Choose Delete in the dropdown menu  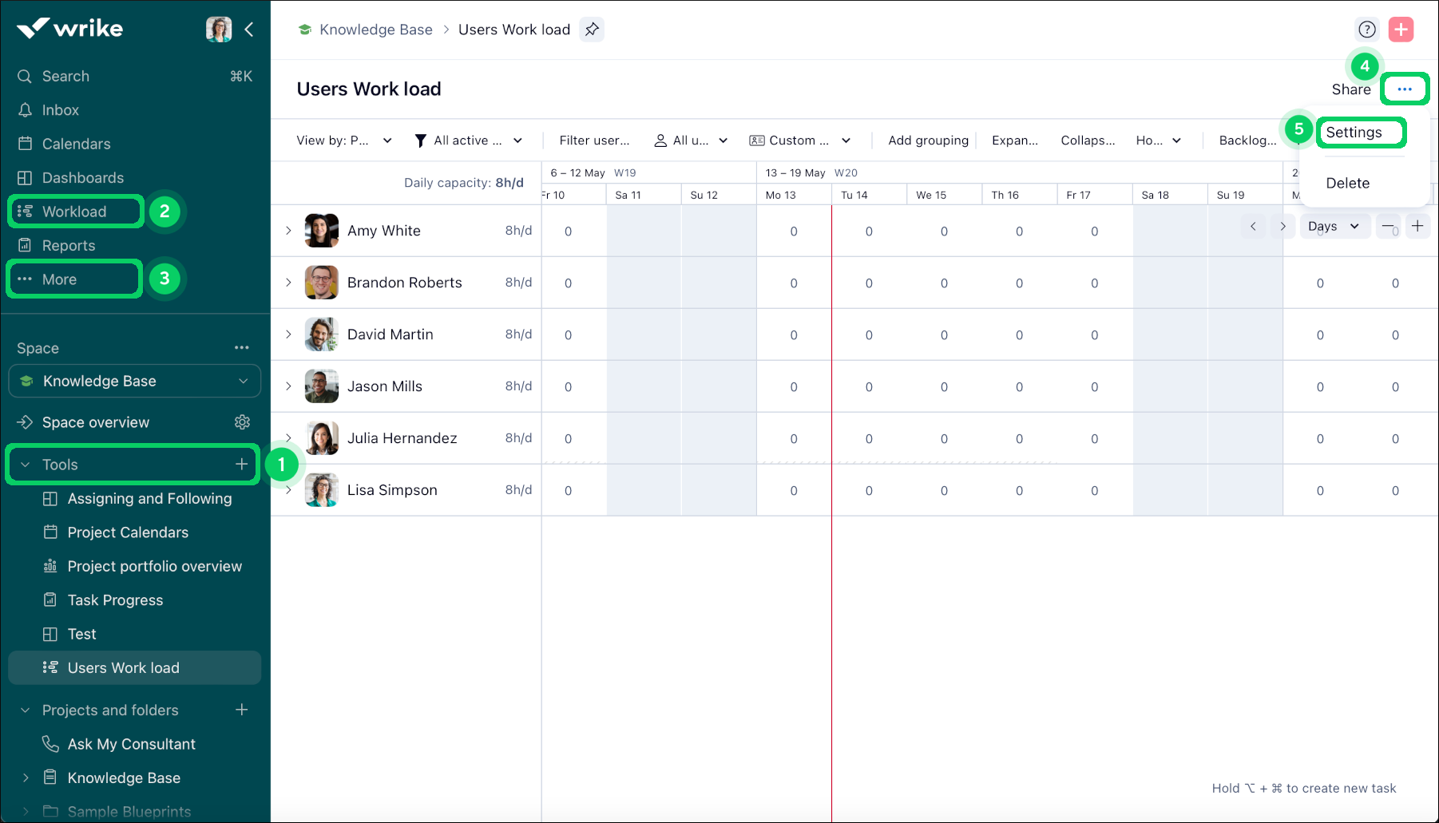click(x=1347, y=183)
